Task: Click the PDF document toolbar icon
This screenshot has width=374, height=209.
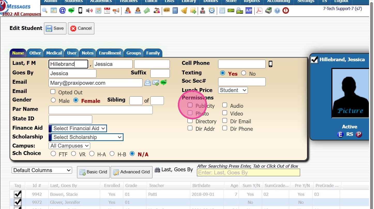Action: (259, 10)
